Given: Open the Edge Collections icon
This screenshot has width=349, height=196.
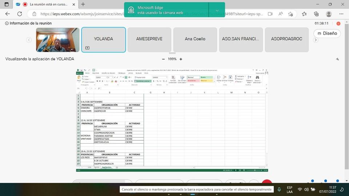Looking at the screenshot, I should [x=316, y=14].
